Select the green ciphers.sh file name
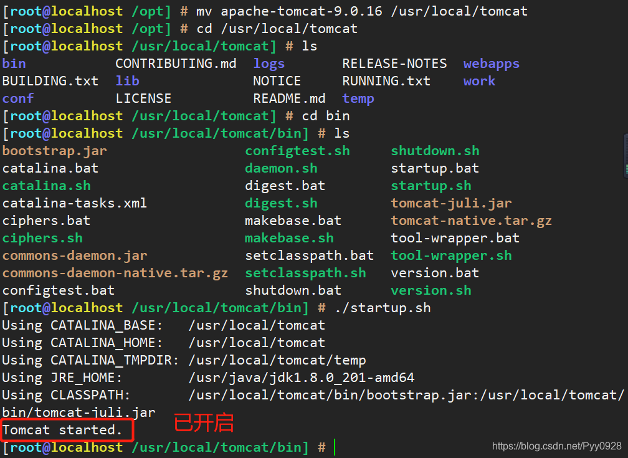This screenshot has height=458, width=628. click(x=42, y=239)
